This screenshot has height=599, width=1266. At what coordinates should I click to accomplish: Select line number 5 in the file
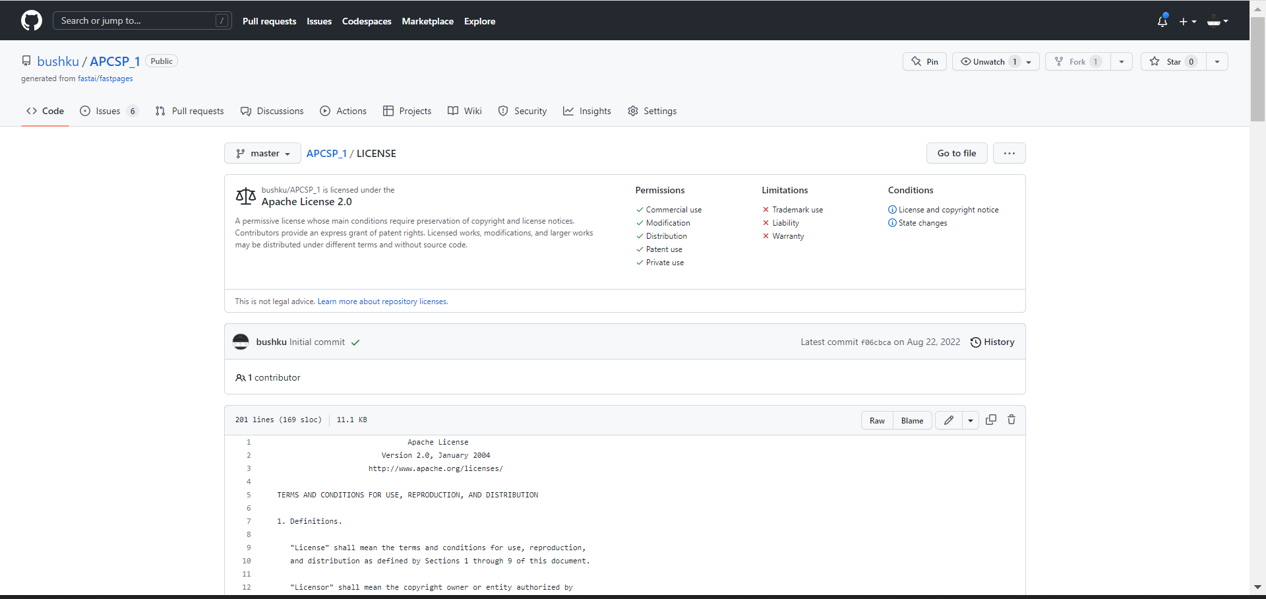point(249,495)
